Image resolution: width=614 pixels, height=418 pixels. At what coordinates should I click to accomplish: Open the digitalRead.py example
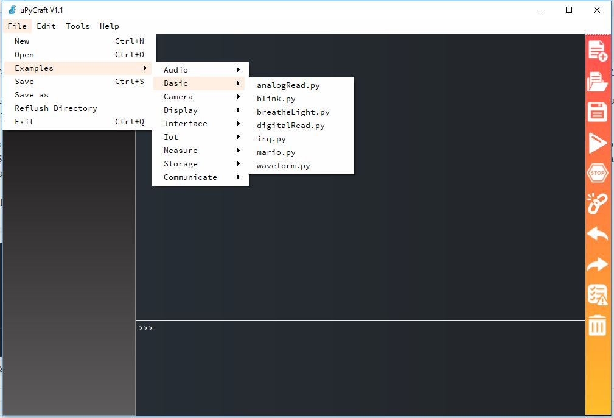301,126
